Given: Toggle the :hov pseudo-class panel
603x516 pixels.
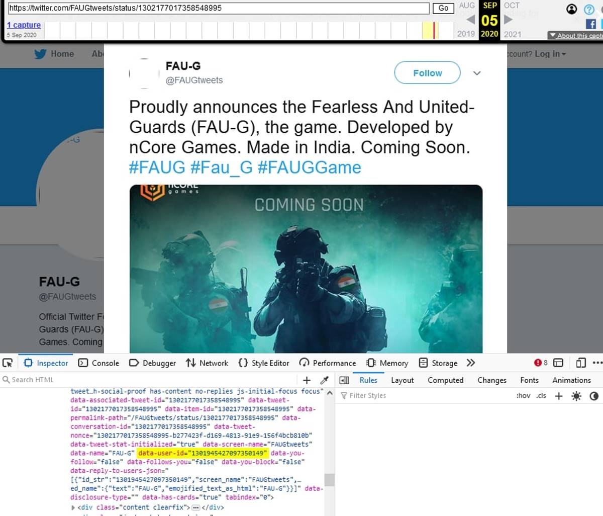Looking at the screenshot, I should [523, 396].
